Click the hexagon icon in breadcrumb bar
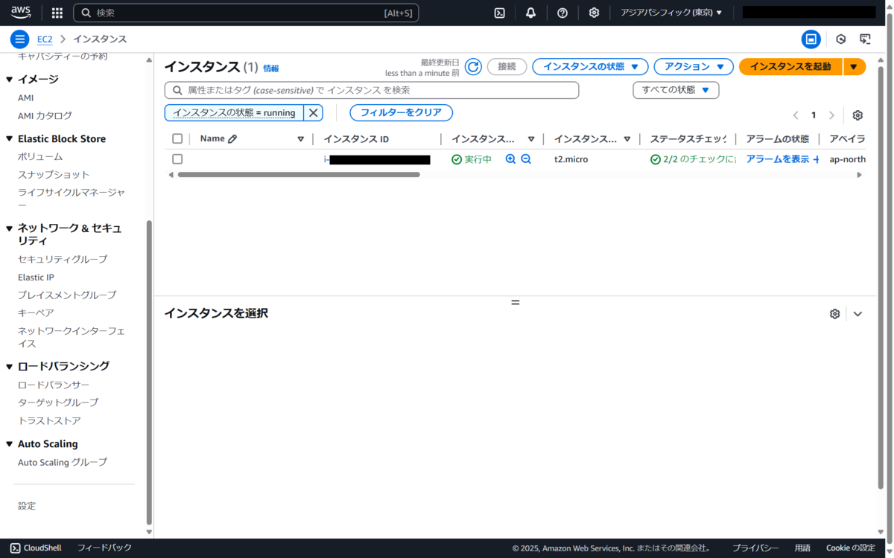Image resolution: width=894 pixels, height=558 pixels. click(x=840, y=39)
